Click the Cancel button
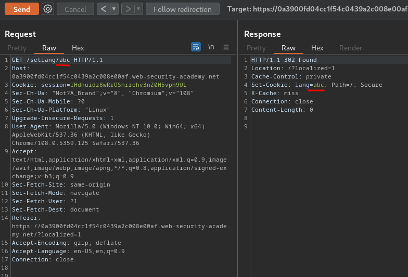The height and width of the screenshot is (277, 408). pos(75,9)
